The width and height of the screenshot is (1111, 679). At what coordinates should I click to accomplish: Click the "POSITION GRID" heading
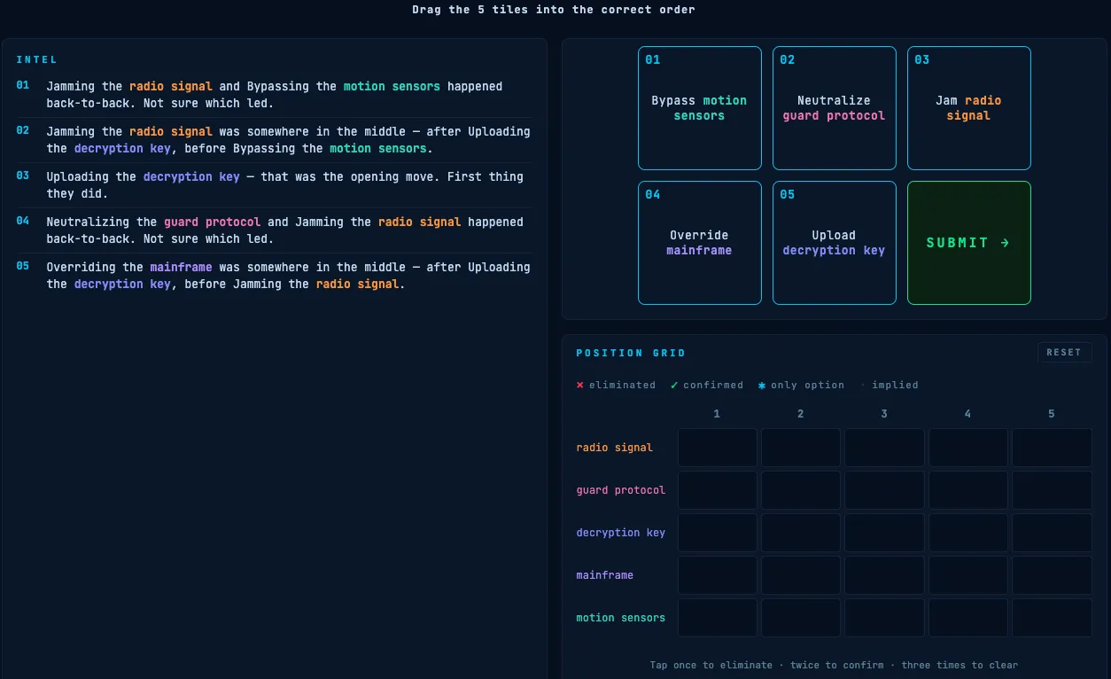point(631,353)
